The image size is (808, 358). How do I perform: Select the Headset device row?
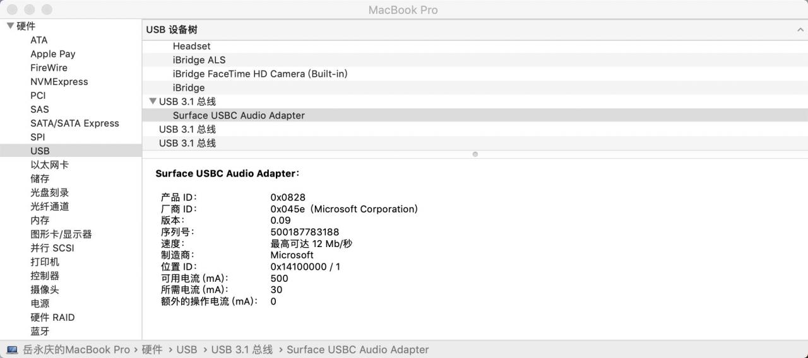tap(475, 46)
